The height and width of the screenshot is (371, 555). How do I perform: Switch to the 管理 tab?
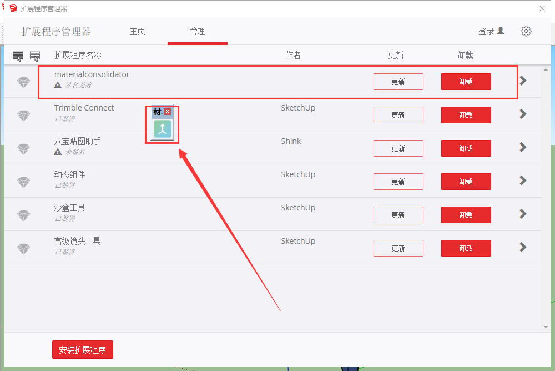tap(197, 32)
